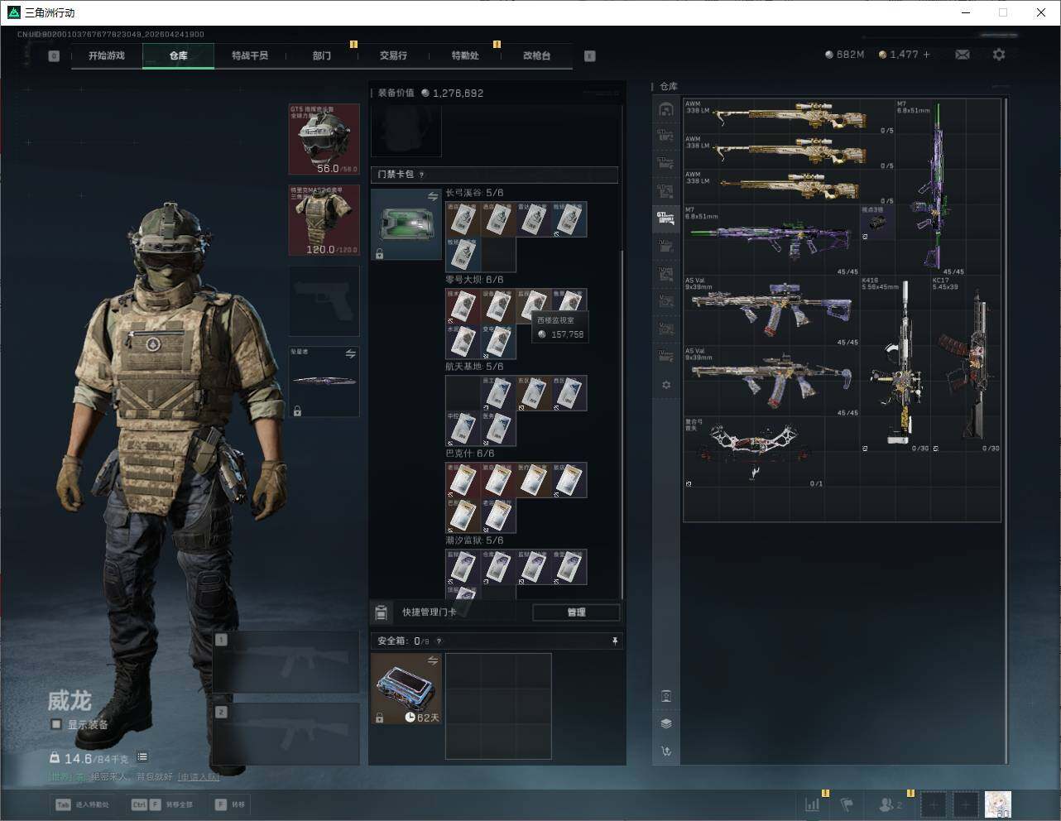
Task: Toggle the 显示装备 checkbox
Action: 56,724
